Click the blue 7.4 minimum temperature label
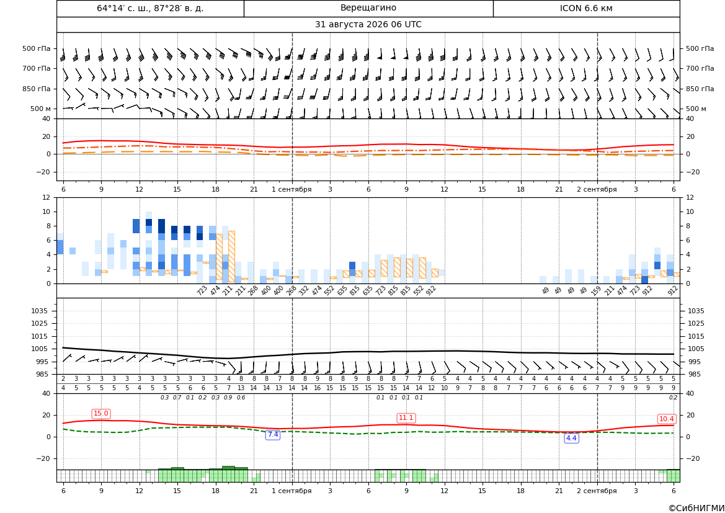This screenshot has width=725, height=513. click(273, 434)
